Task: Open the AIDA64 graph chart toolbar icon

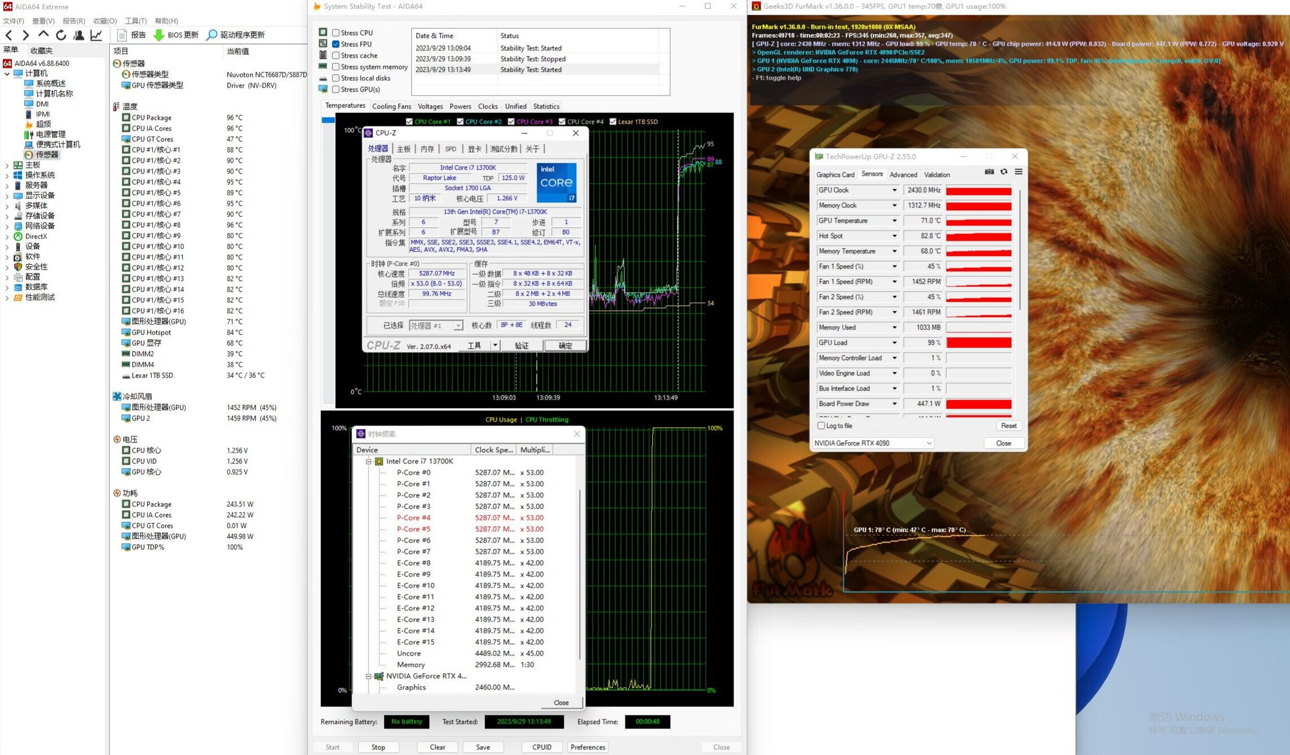Action: [x=97, y=35]
